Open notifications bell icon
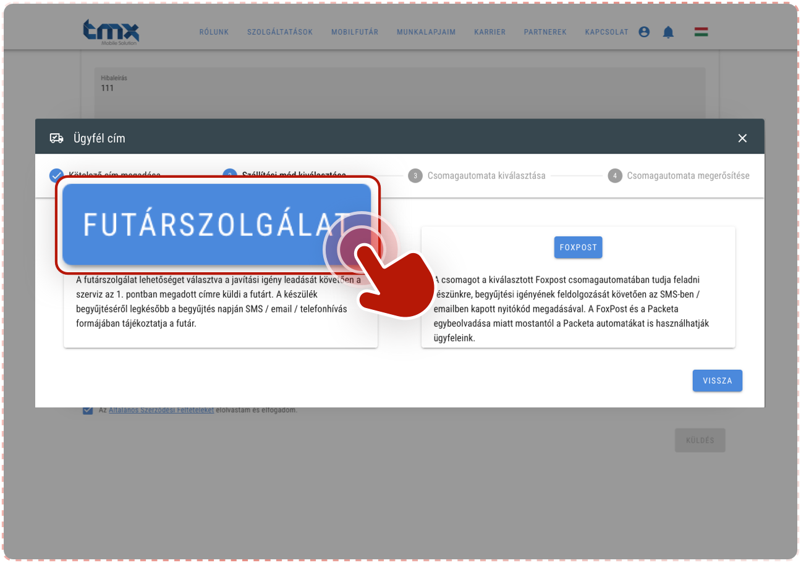This screenshot has width=801, height=563. pyautogui.click(x=668, y=32)
